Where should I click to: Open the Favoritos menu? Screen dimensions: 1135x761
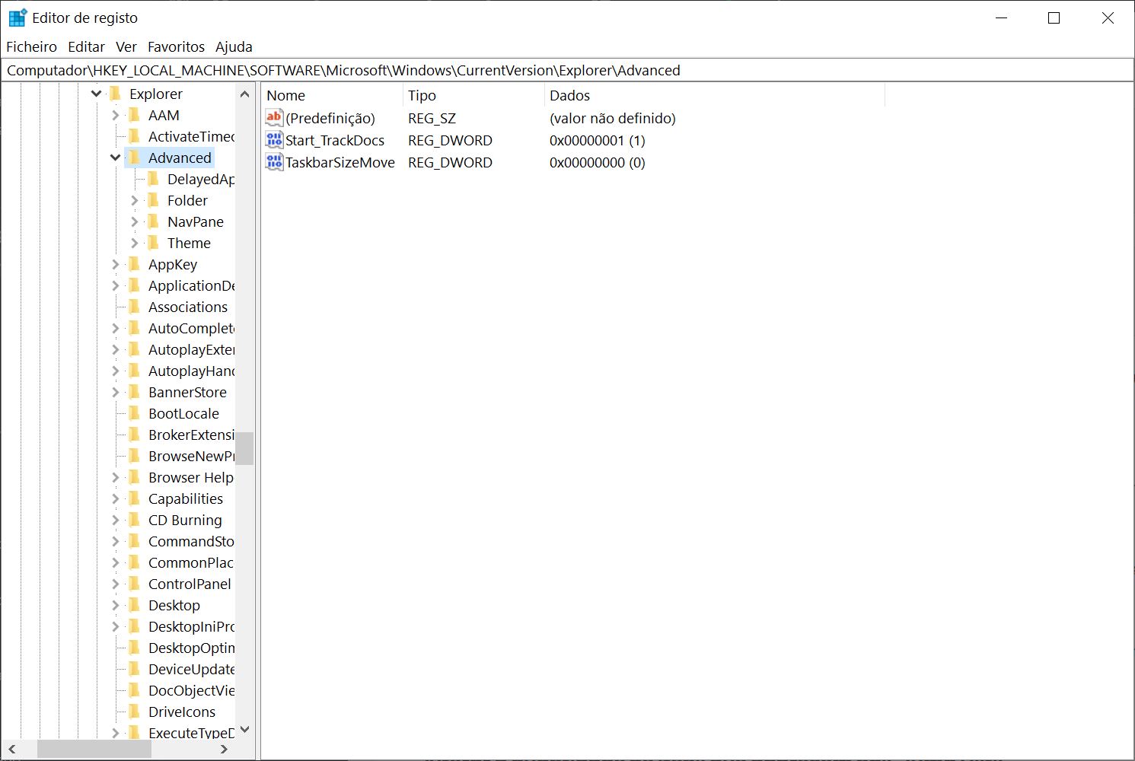[x=176, y=46]
